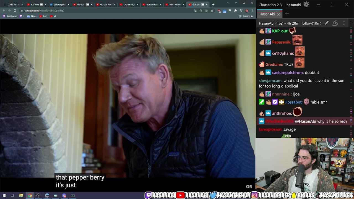Image resolution: width=354 pixels, height=199 pixels.
Task: Reload the YouTube page
Action: click(x=15, y=11)
